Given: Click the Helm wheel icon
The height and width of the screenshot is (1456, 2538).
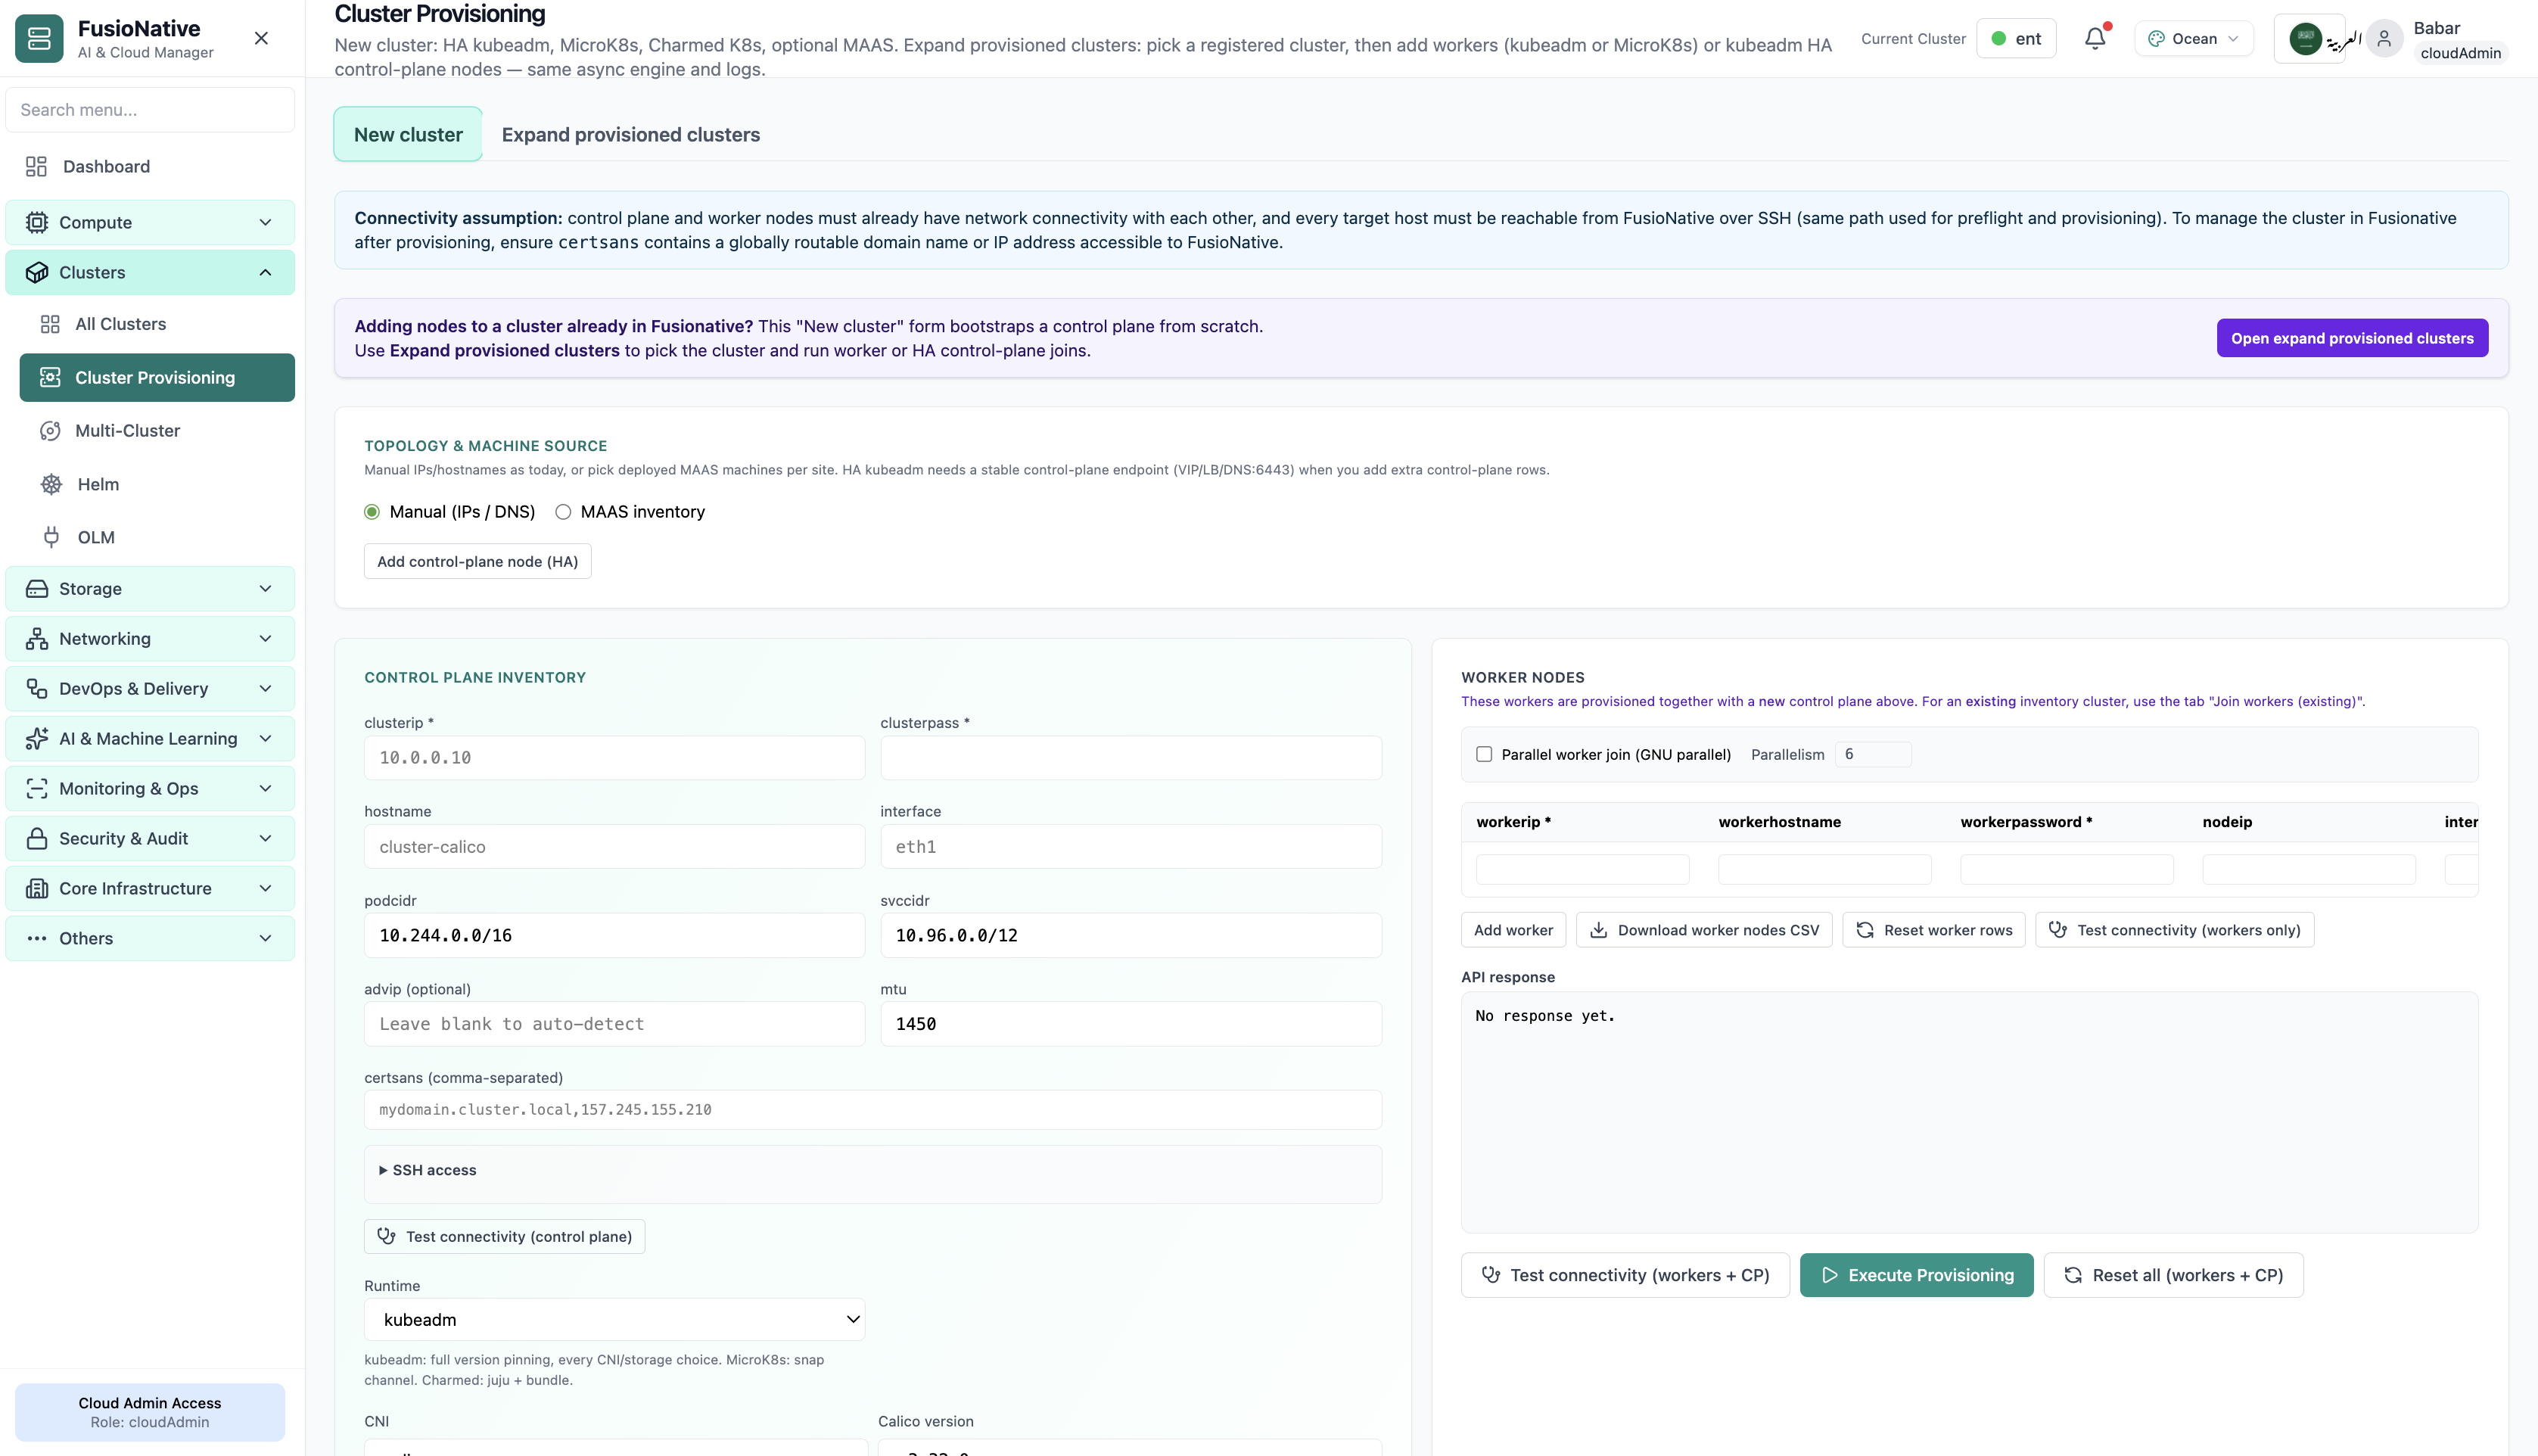Looking at the screenshot, I should [x=51, y=484].
